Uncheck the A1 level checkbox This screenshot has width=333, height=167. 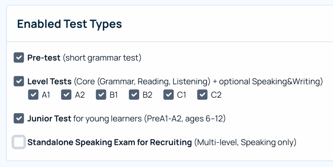(x=33, y=95)
